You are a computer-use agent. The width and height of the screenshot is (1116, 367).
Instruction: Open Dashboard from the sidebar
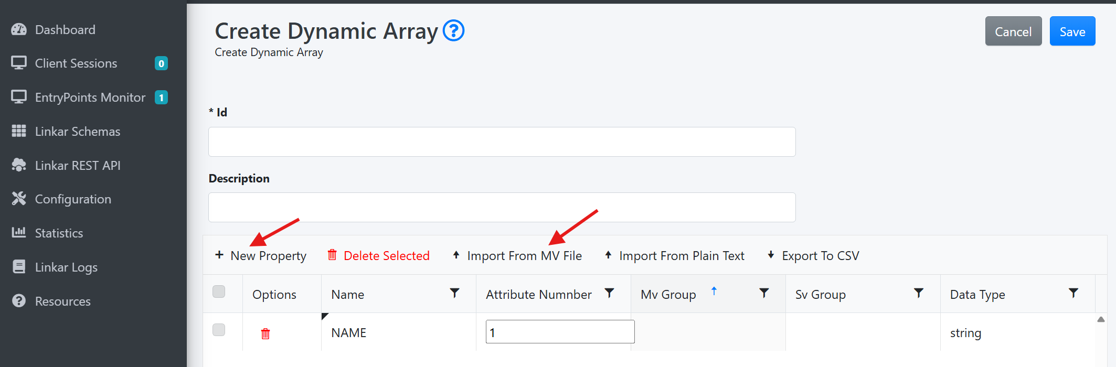click(65, 30)
